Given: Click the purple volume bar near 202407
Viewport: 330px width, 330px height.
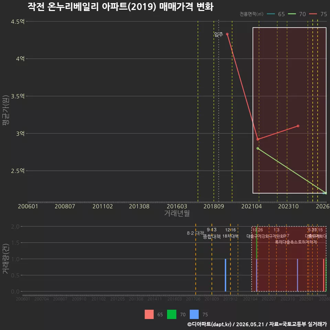Looking at the screenshot, I should click(x=297, y=275).
